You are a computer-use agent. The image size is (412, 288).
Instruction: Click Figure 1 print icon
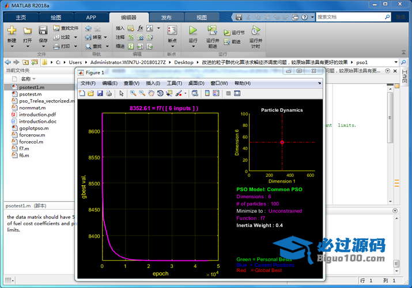point(109,93)
